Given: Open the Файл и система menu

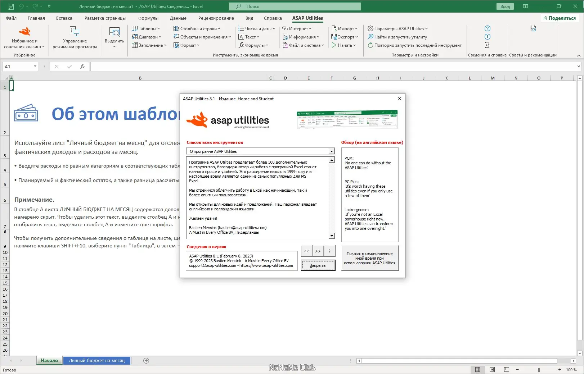Looking at the screenshot, I should [x=303, y=45].
